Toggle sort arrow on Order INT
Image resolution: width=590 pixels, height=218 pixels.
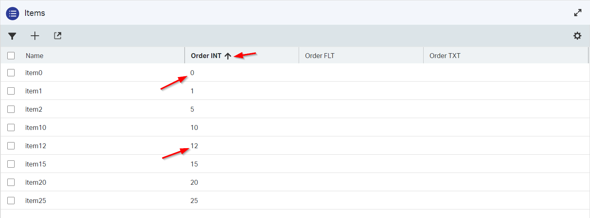coord(228,56)
